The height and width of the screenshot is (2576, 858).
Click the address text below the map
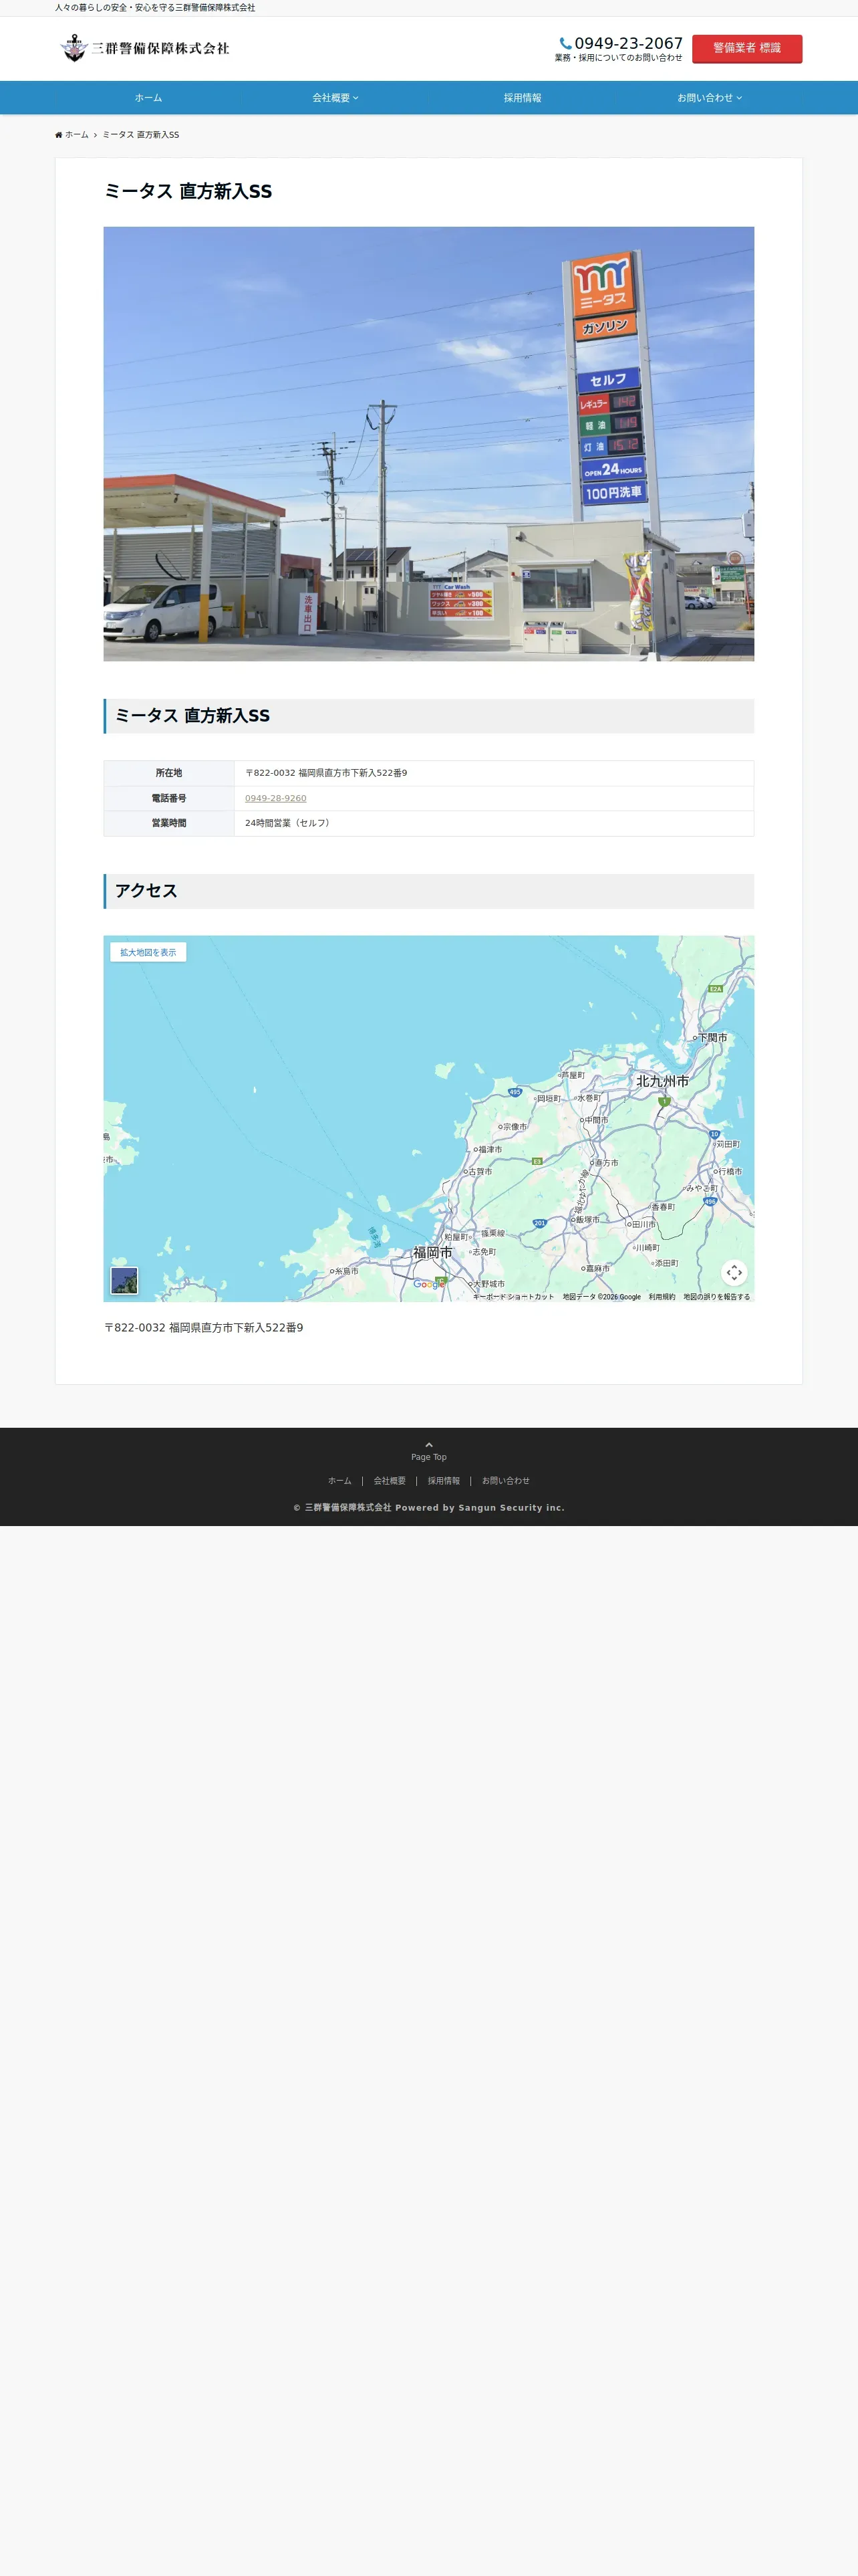point(204,1328)
